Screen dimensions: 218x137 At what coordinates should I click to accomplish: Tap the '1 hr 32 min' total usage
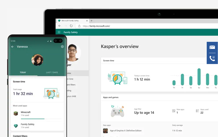[23, 94]
